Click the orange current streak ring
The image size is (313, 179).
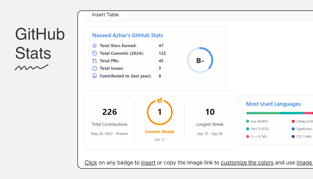coord(160,112)
